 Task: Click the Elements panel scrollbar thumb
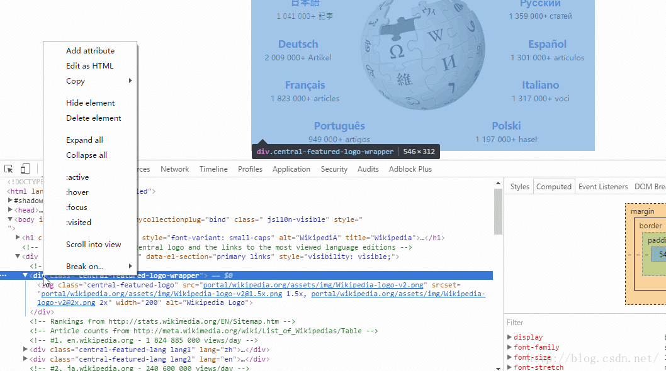[x=498, y=211]
